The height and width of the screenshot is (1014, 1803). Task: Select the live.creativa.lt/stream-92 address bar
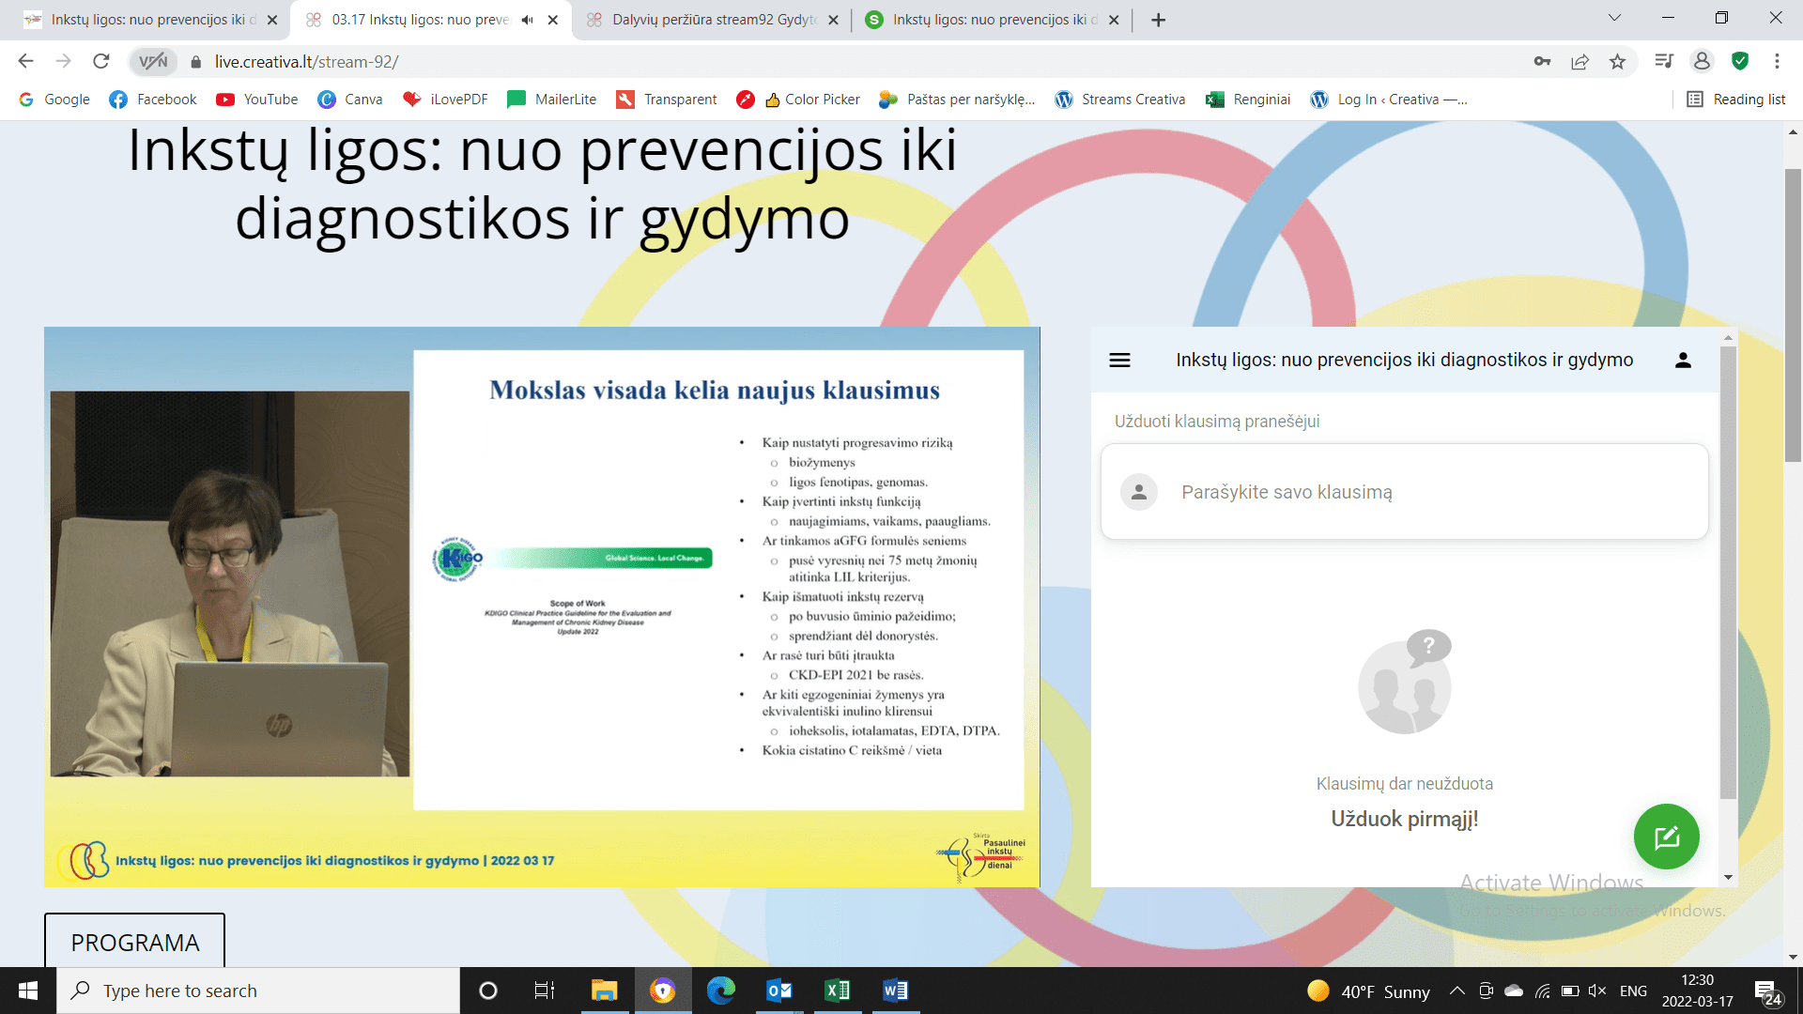[x=306, y=62]
